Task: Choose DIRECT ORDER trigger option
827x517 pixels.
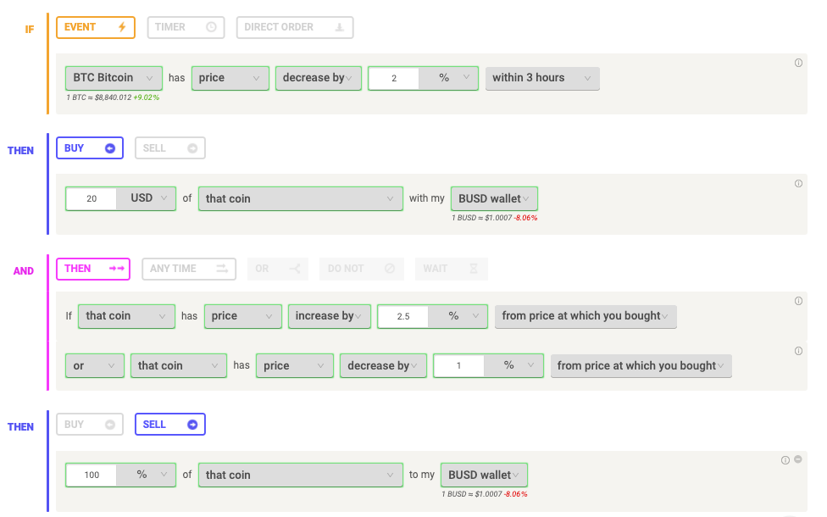Action: pyautogui.click(x=295, y=27)
